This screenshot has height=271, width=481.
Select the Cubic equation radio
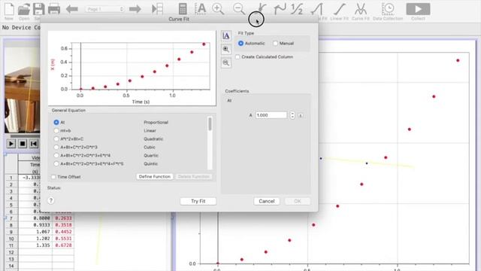[56, 148]
